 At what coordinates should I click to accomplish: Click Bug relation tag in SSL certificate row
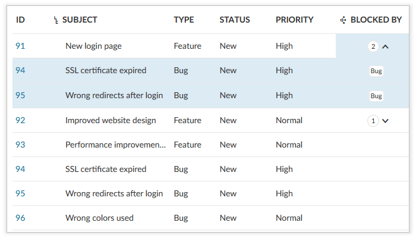376,71
